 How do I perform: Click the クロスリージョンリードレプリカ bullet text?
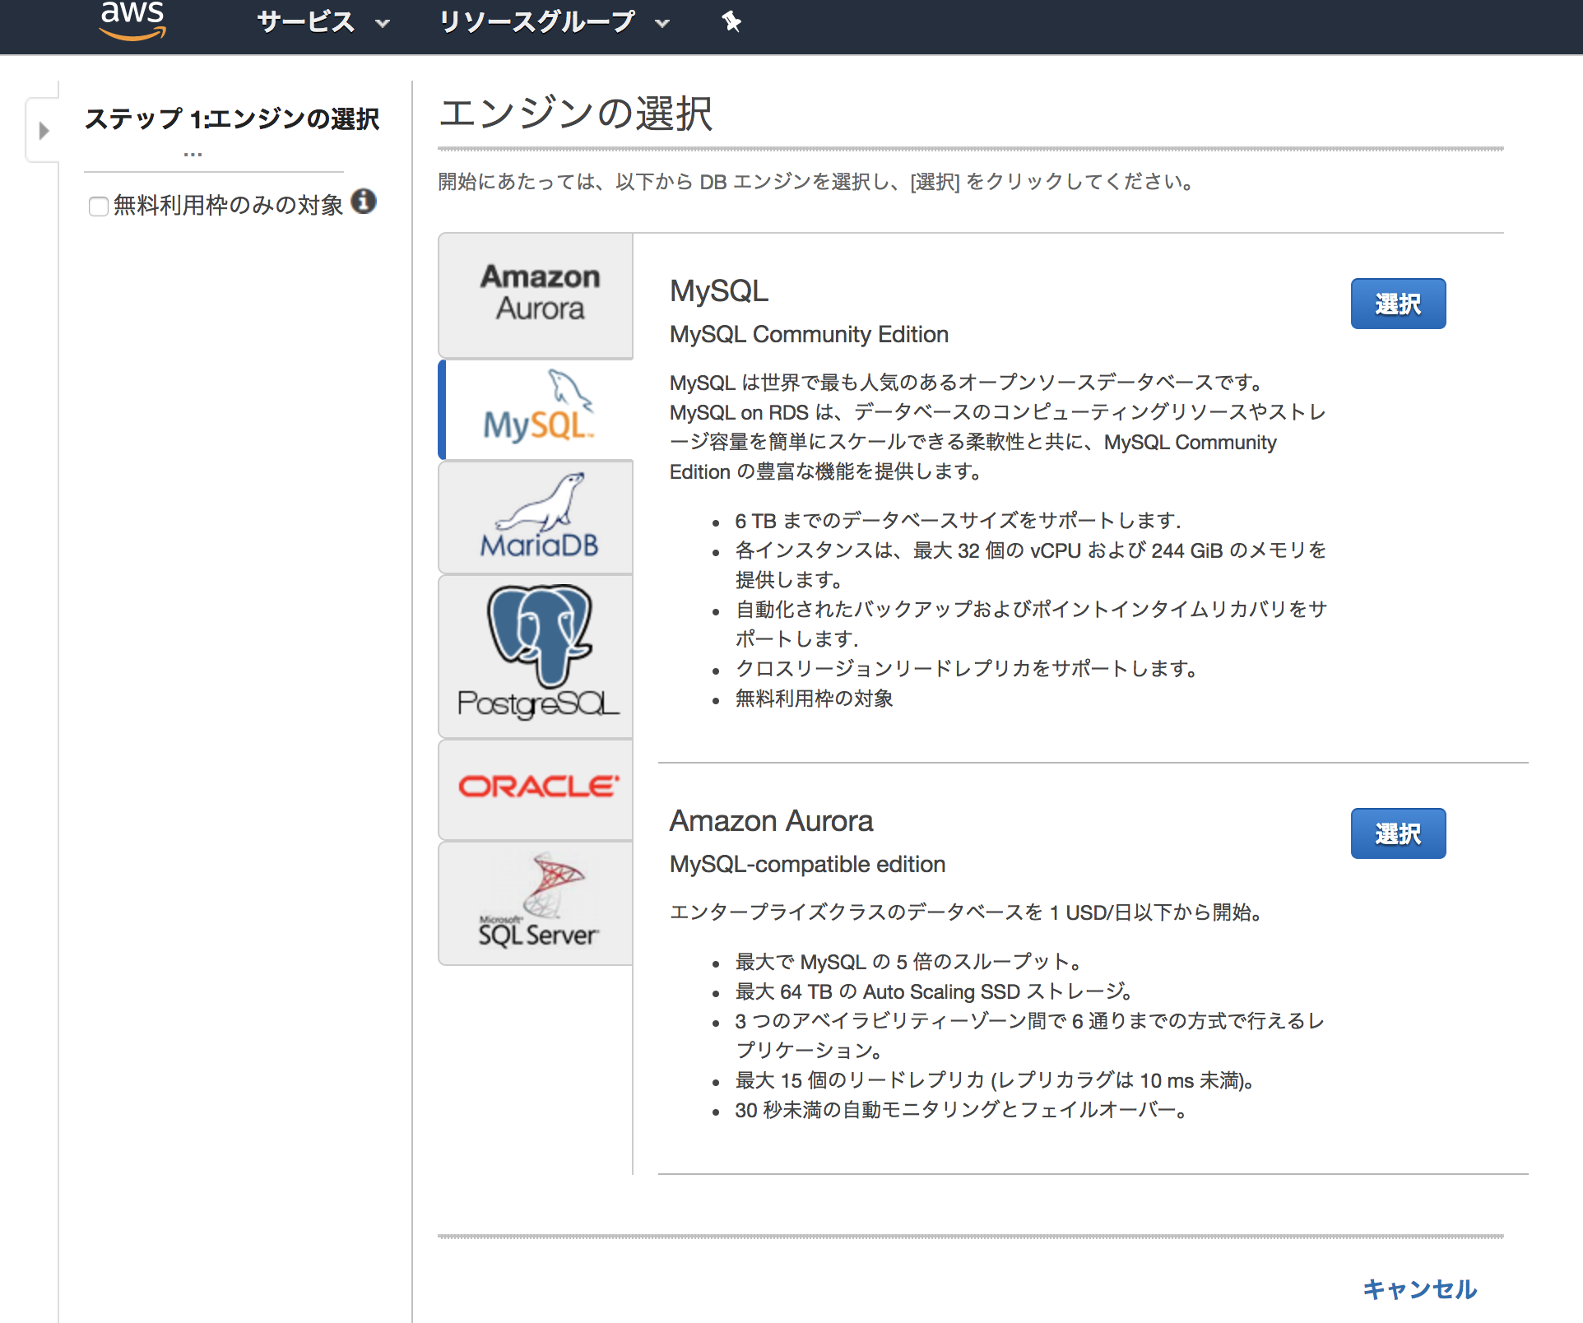[967, 669]
